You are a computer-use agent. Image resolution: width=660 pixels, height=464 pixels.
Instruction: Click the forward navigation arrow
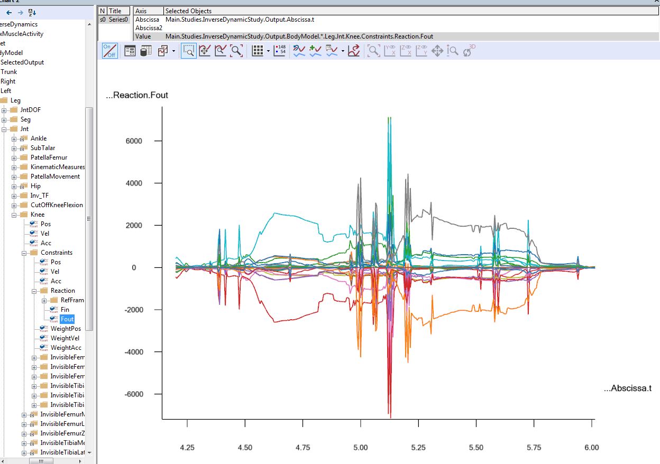tap(20, 12)
